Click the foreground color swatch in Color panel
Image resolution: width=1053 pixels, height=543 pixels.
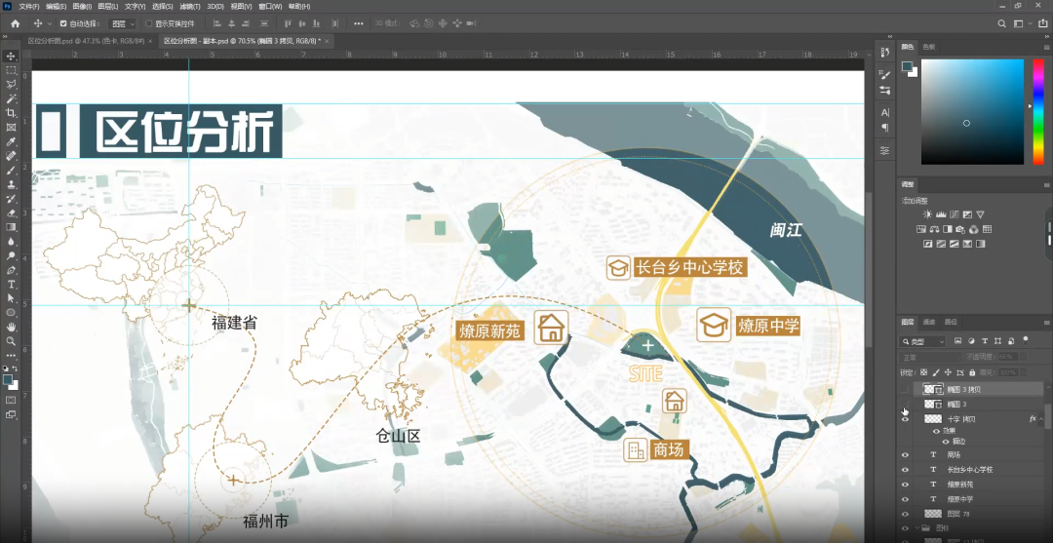[x=908, y=66]
